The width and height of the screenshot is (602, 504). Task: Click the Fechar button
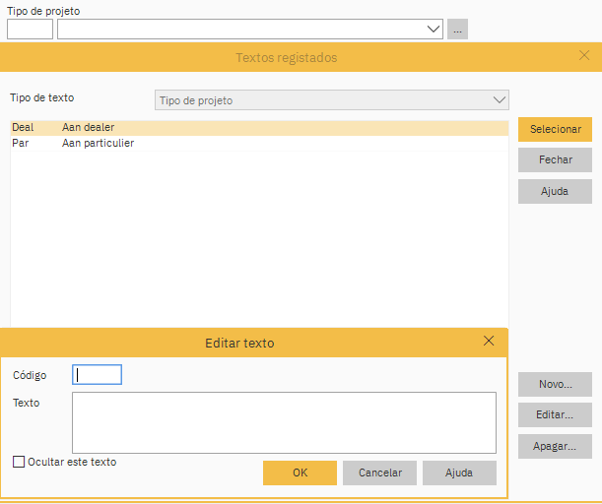(x=555, y=159)
